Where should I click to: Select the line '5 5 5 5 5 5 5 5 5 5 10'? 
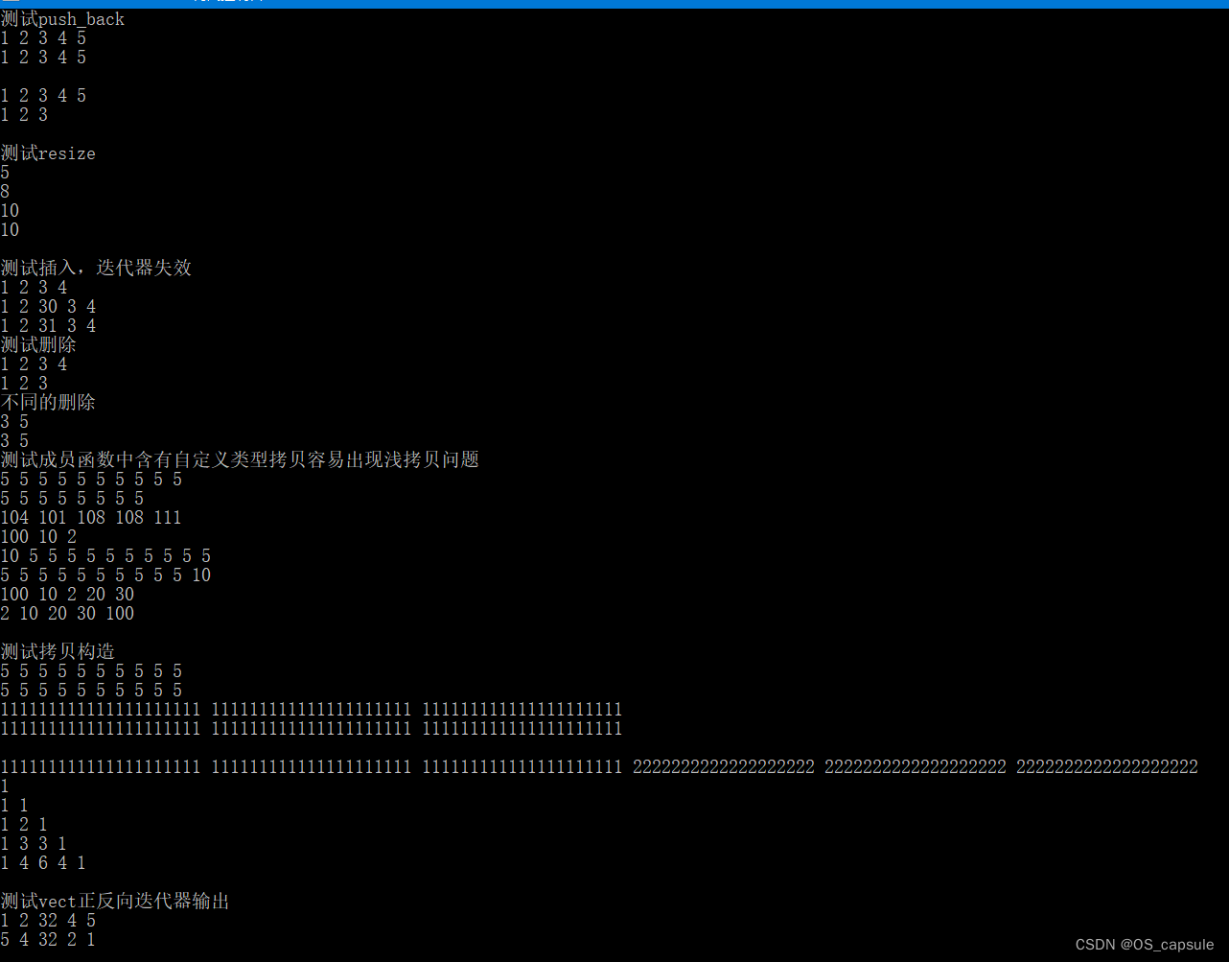pos(105,575)
